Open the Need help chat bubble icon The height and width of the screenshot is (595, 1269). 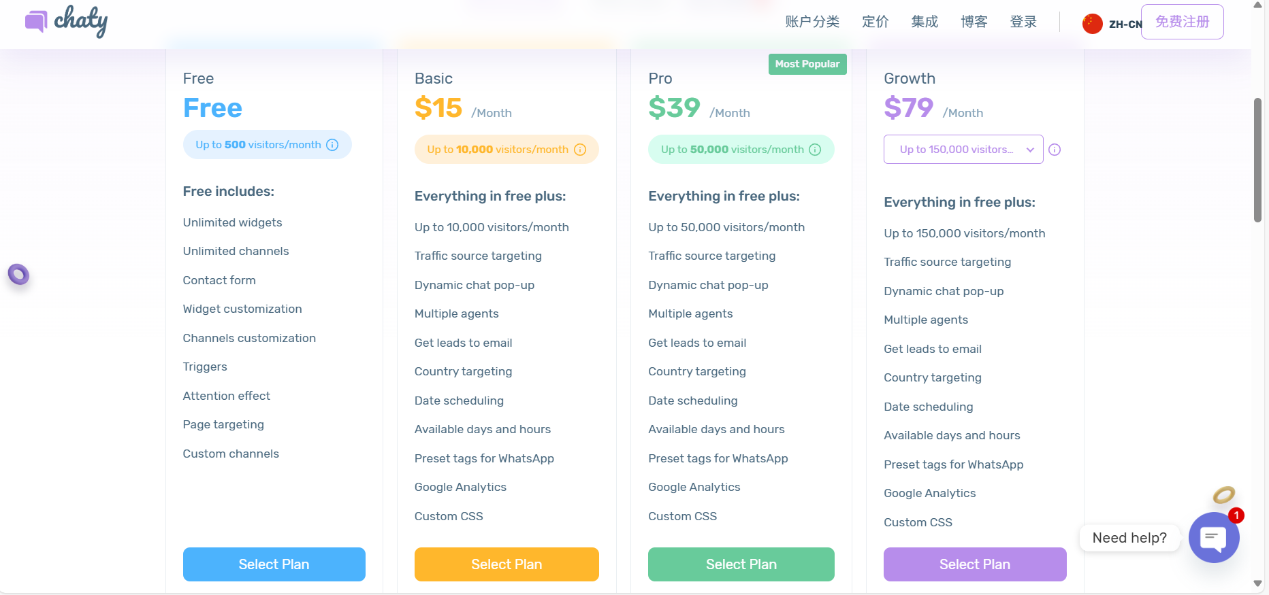1213,538
